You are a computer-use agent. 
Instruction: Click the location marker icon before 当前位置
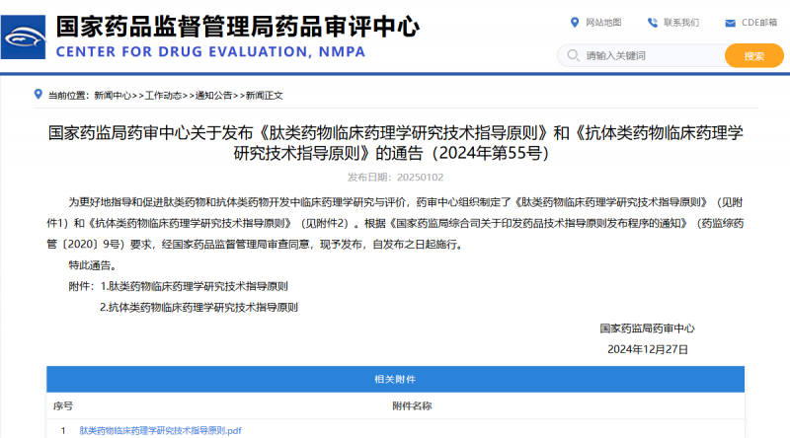pyautogui.click(x=39, y=96)
